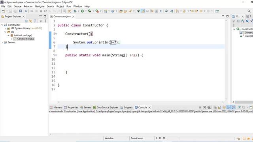
Task: Collapse the src folder node
Action: 5,32
